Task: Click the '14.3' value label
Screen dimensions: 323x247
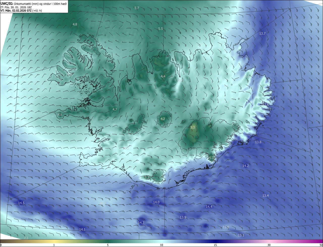Action: tap(141, 223)
